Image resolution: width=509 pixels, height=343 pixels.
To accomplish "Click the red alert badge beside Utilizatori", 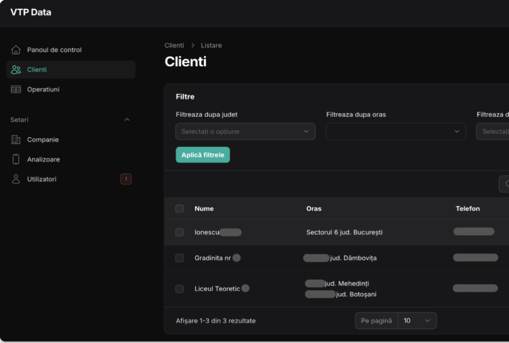I will [x=126, y=179].
